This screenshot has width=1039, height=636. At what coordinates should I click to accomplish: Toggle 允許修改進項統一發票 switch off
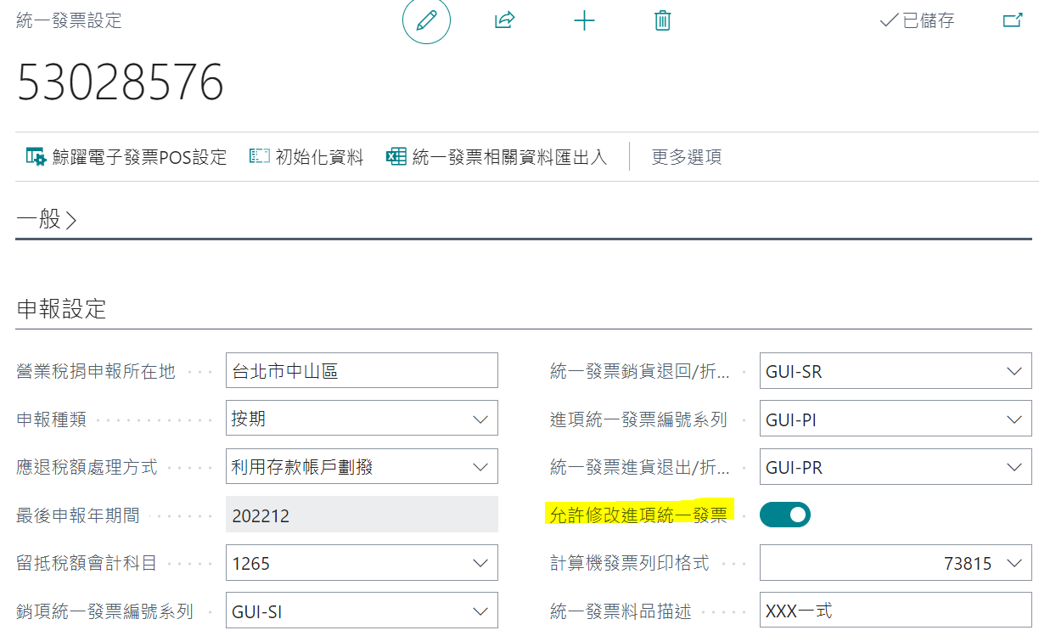point(785,514)
